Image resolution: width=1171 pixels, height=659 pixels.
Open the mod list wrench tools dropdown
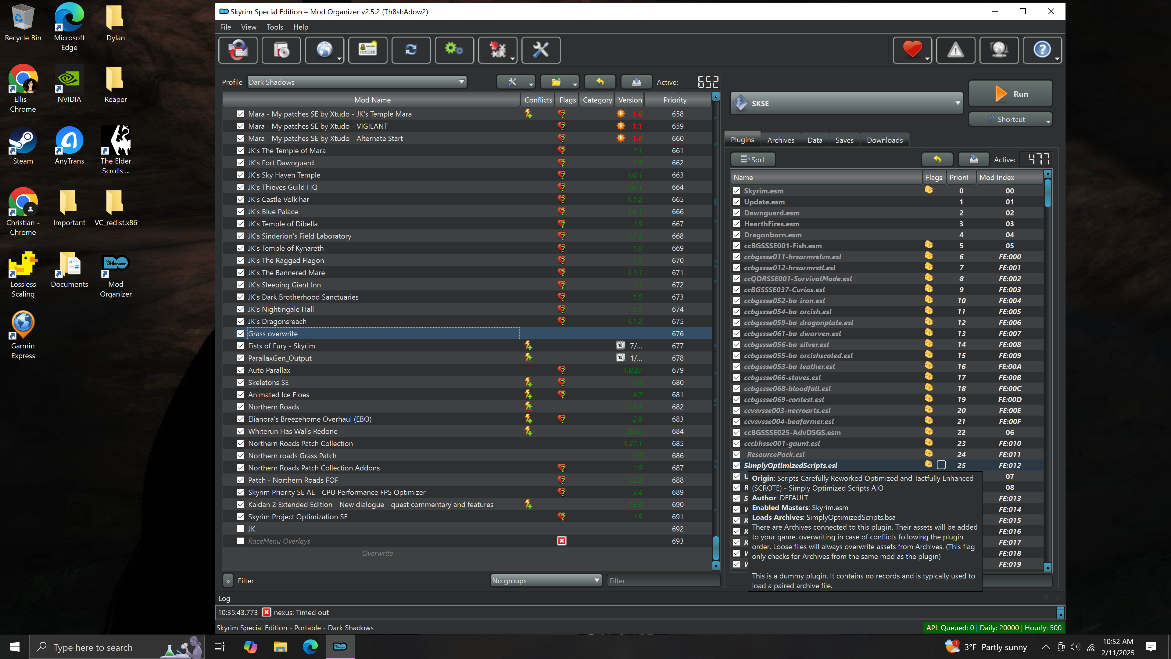[515, 82]
